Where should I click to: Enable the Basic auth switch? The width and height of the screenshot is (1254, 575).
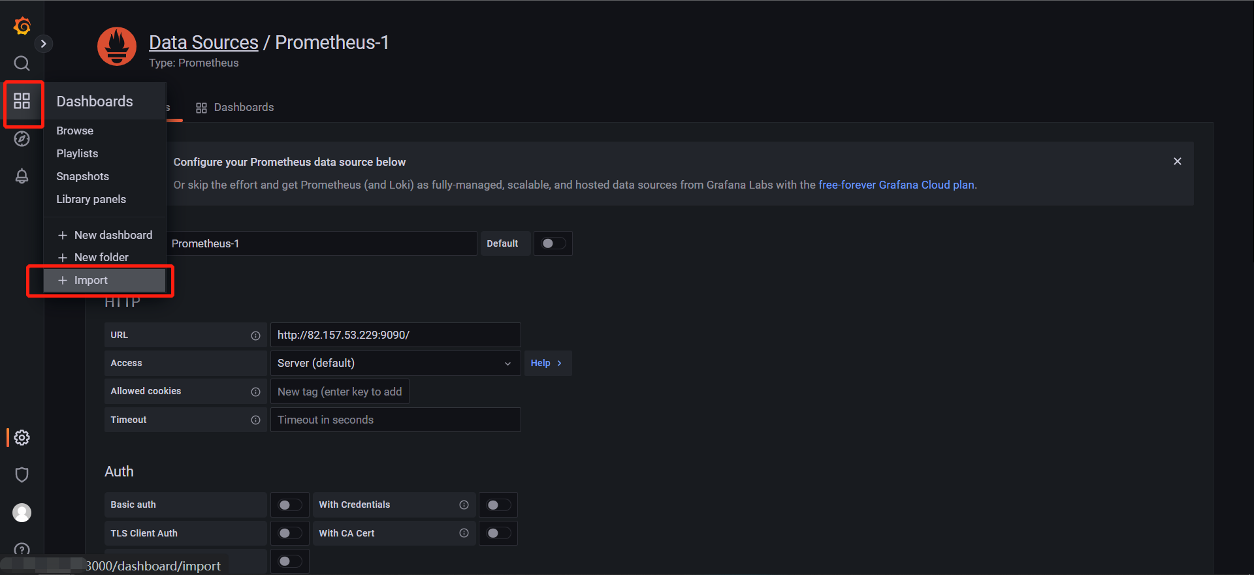[290, 505]
